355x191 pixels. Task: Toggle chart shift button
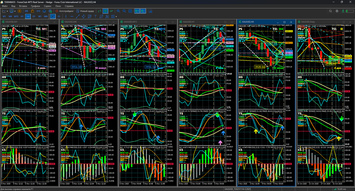tap(143, 11)
